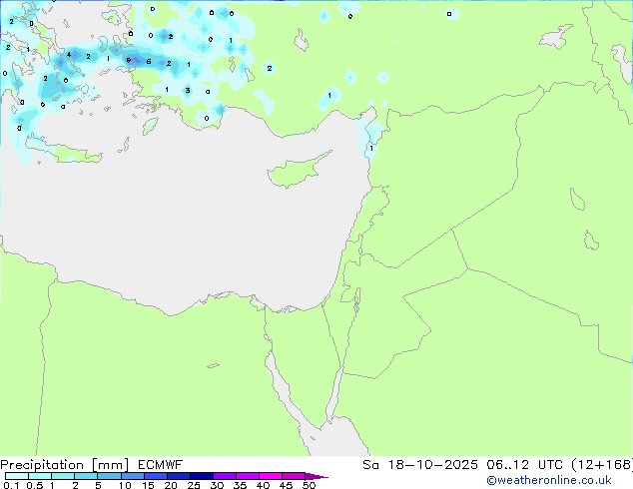Image resolution: width=633 pixels, height=489 pixels.
Task: Click the legend scale label "35"
Action: click(240, 485)
